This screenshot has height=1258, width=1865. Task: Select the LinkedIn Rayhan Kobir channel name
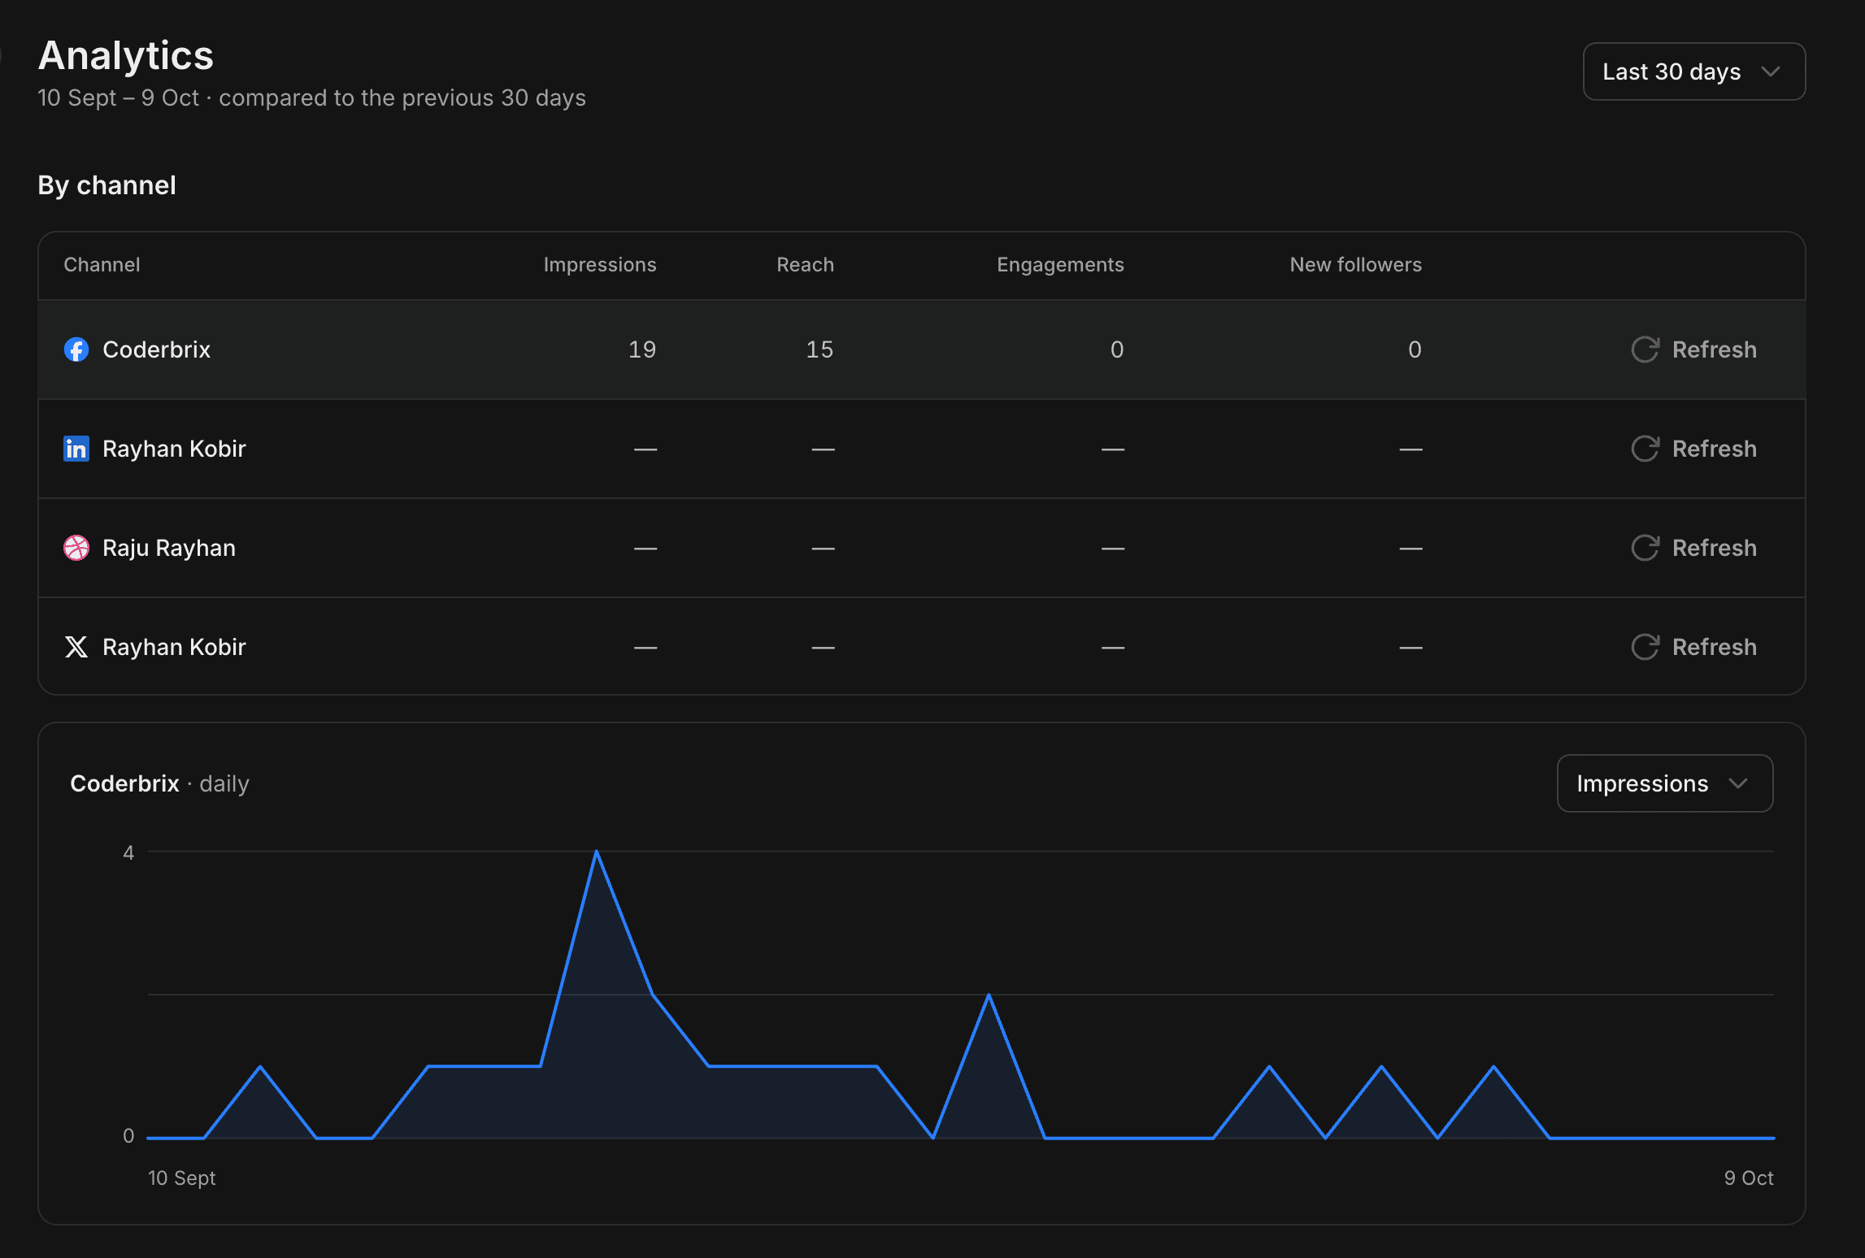[x=174, y=449]
